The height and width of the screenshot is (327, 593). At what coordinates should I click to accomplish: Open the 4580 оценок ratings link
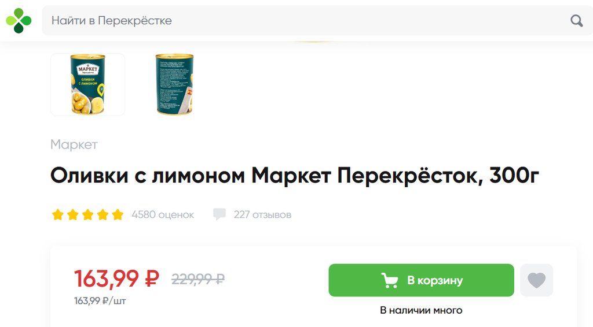click(163, 214)
